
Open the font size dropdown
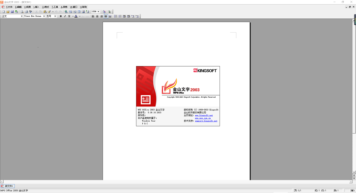point(55,16)
